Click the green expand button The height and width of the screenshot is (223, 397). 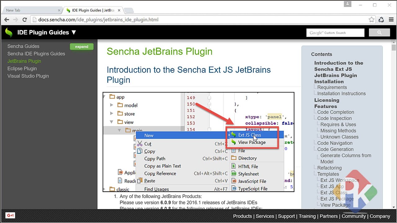82,46
